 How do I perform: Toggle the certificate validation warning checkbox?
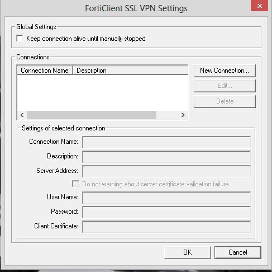pos(75,184)
